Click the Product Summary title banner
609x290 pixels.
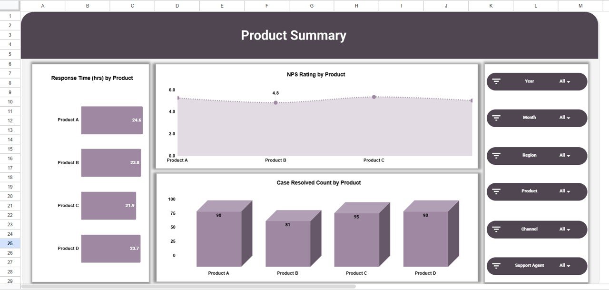[x=294, y=35]
